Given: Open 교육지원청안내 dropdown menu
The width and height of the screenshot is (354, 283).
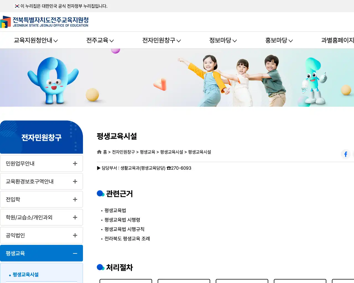Looking at the screenshot, I should point(36,40).
